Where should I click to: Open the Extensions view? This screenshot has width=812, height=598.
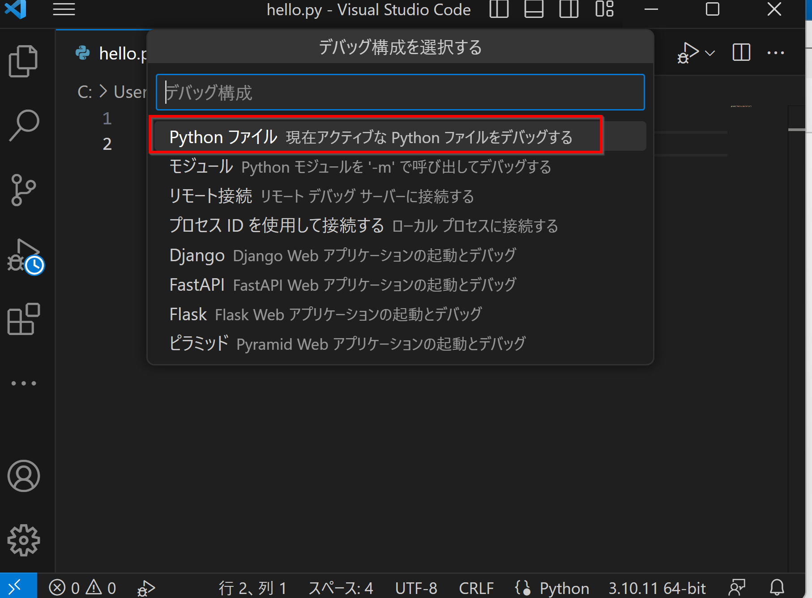pos(23,319)
